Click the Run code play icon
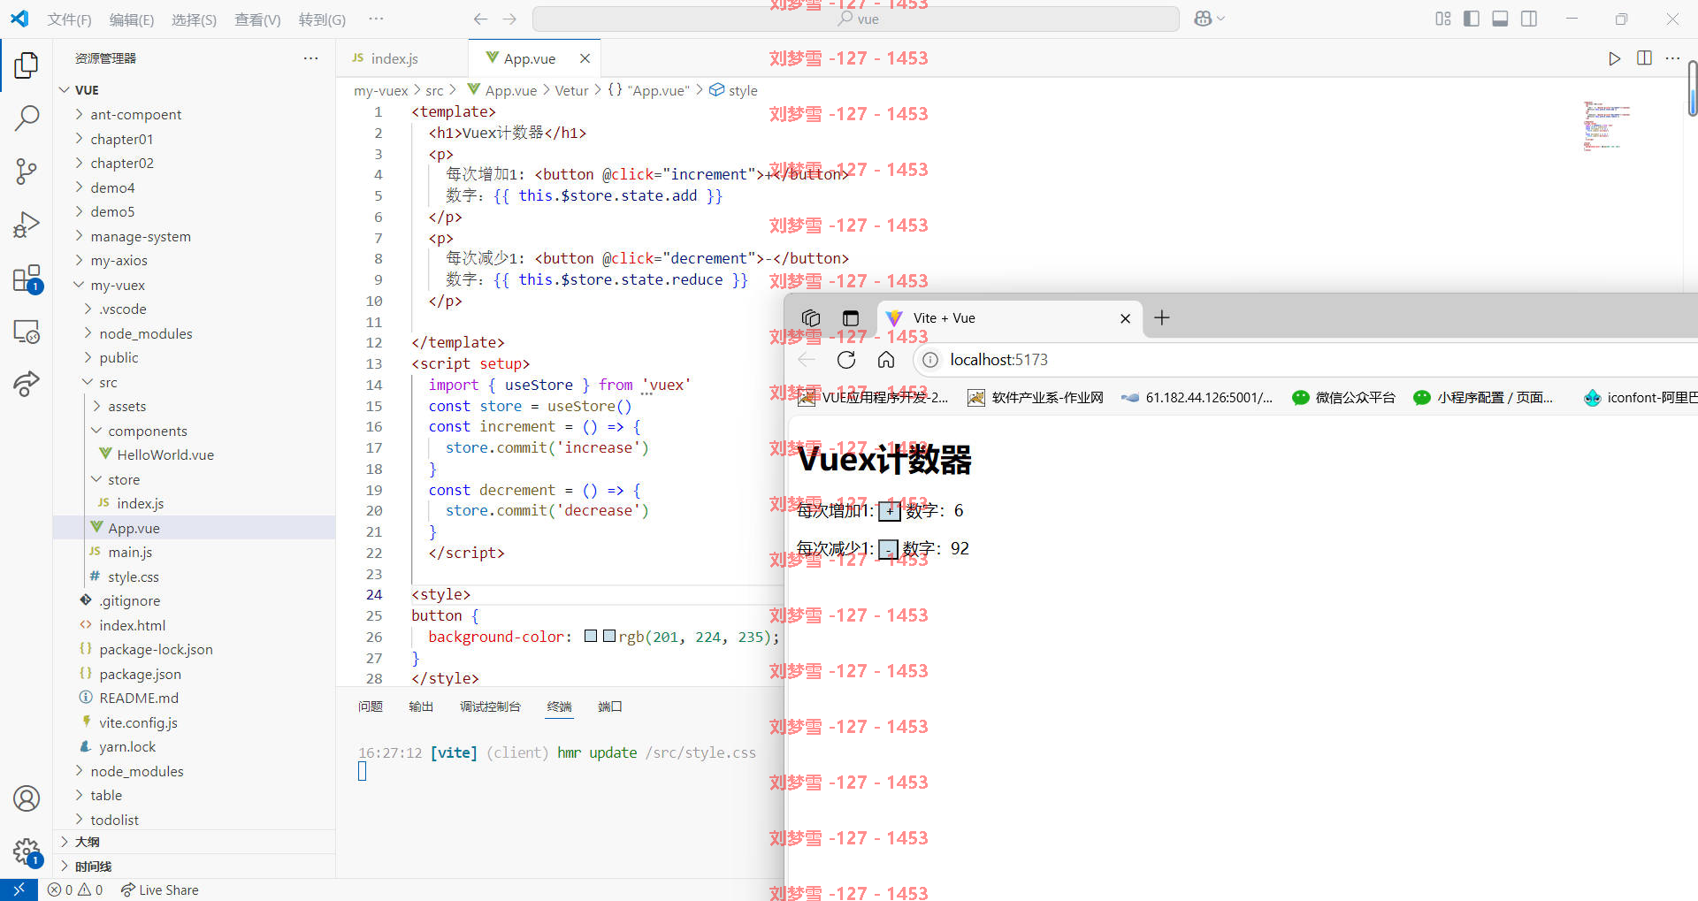This screenshot has height=901, width=1698. tap(1614, 58)
